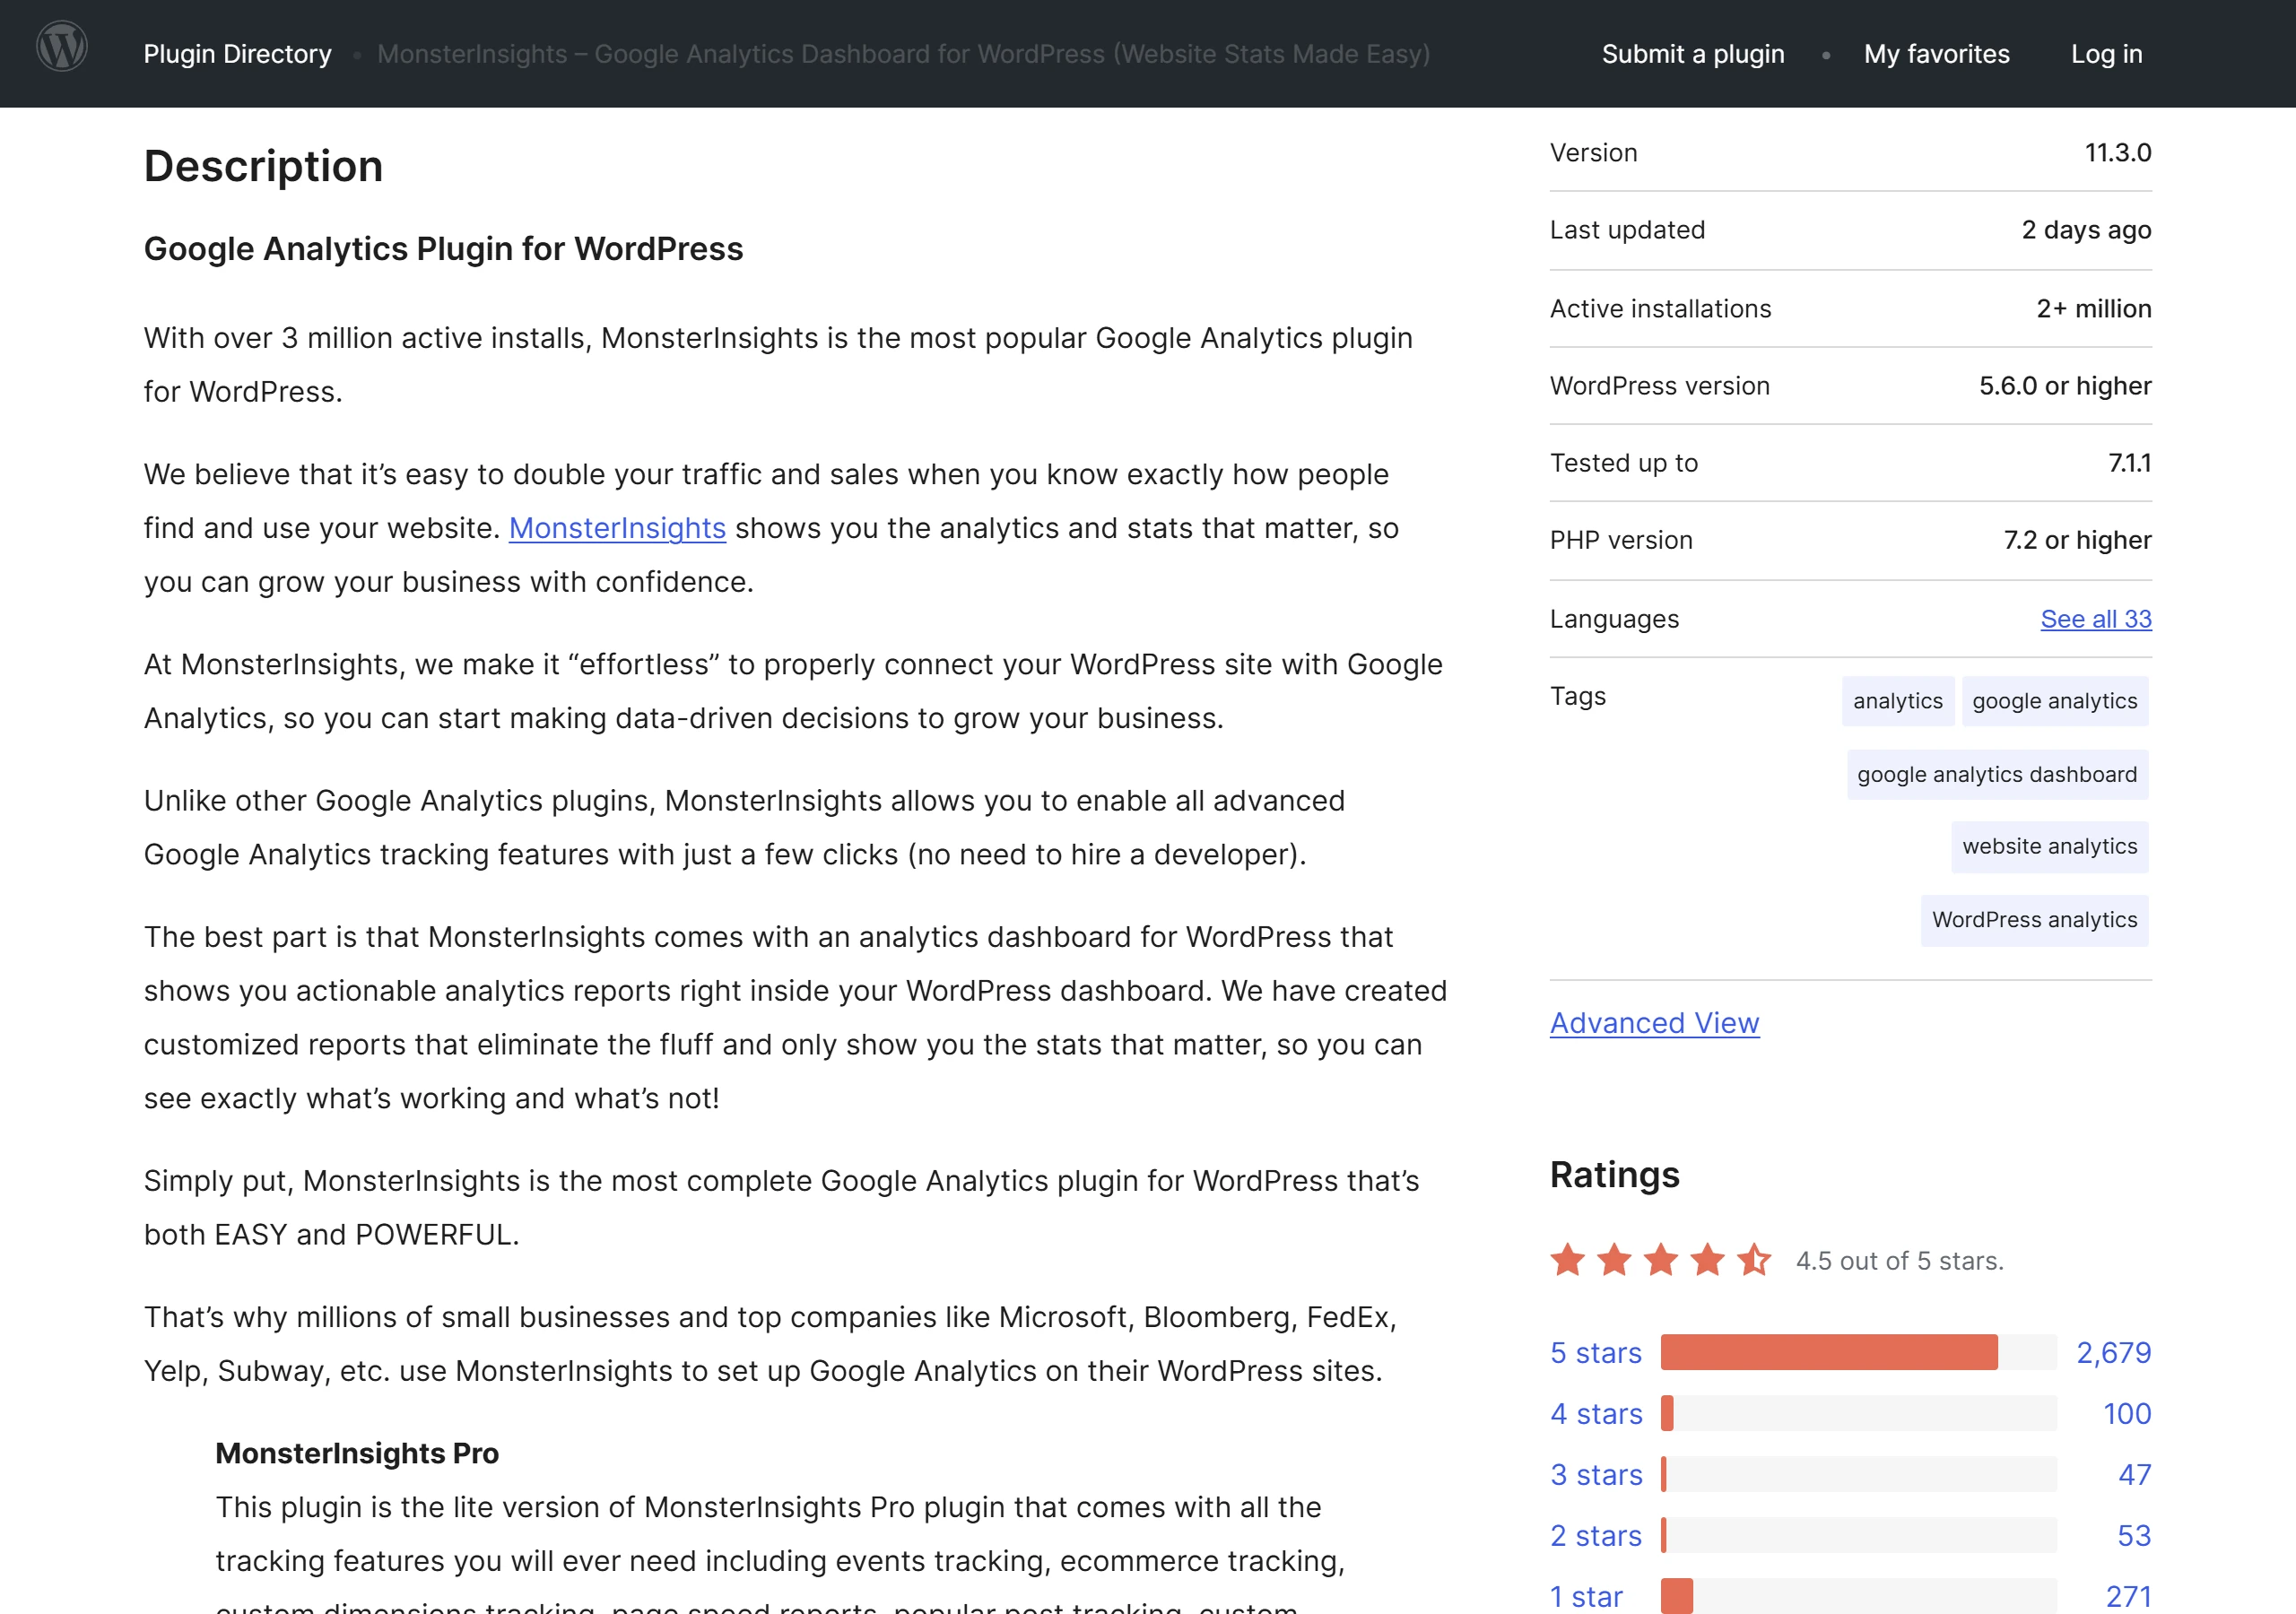Screen dimensions: 2296x1614
Task: Click the Description heading
Action: pyautogui.click(x=264, y=166)
